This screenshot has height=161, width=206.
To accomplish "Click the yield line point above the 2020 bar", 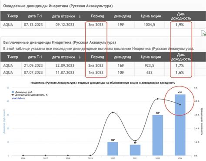I will 113,113.
